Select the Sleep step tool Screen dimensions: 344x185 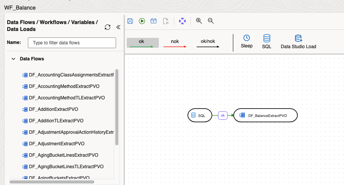coord(247,42)
